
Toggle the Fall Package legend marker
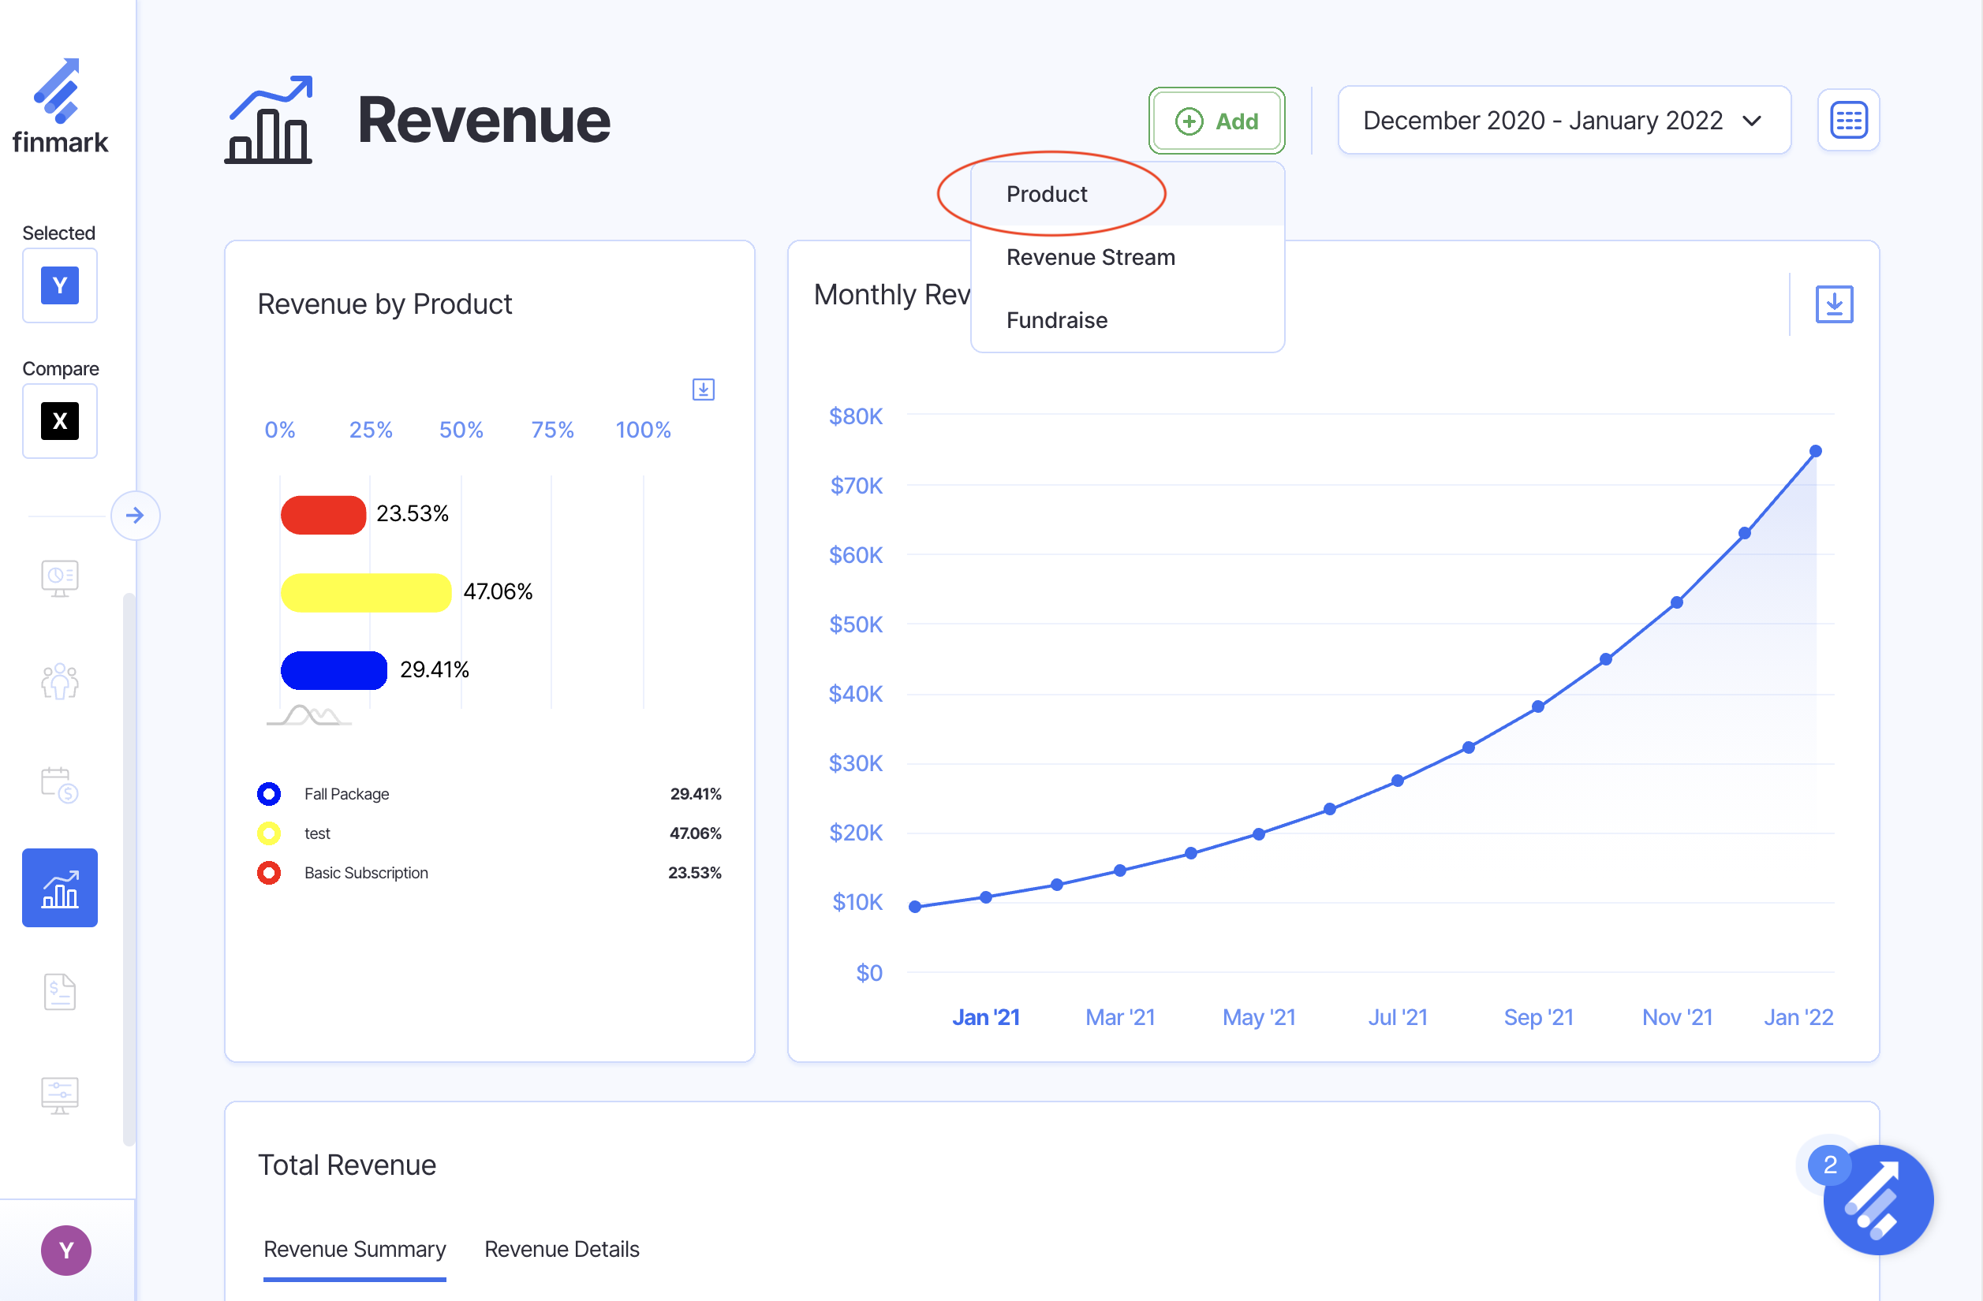point(268,794)
